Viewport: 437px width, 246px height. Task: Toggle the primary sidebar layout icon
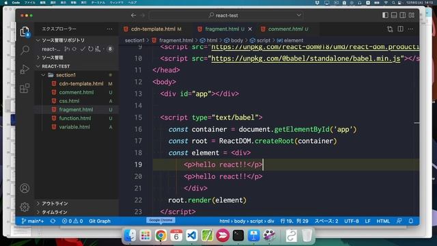(x=385, y=15)
